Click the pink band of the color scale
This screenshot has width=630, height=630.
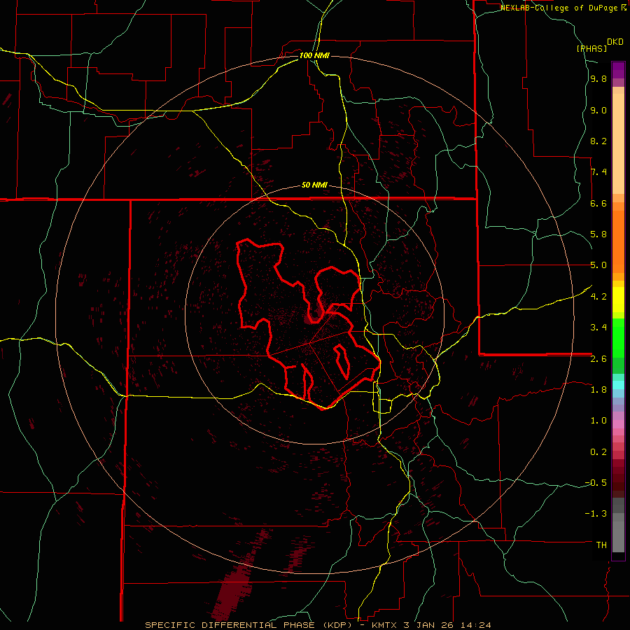618,424
